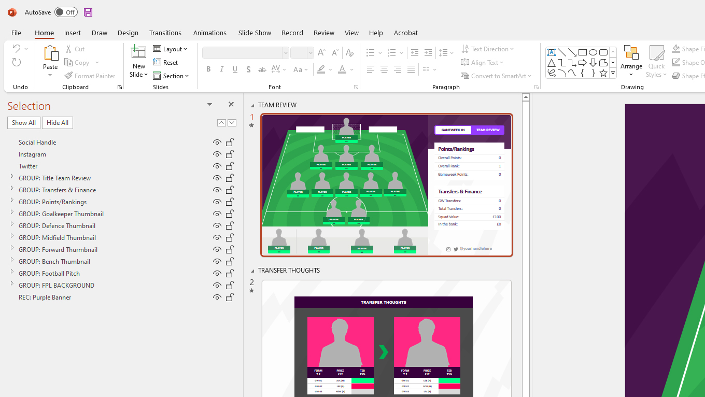Expand GROUP: Football Pitch in the Selection pane
This screenshot has width=705, height=397.
12,273
